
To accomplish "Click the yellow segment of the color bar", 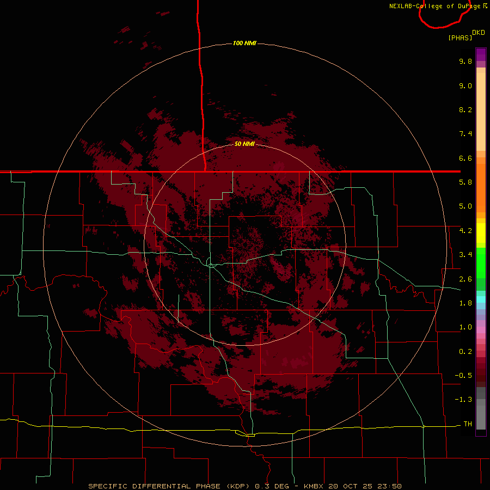I will pyautogui.click(x=481, y=233).
